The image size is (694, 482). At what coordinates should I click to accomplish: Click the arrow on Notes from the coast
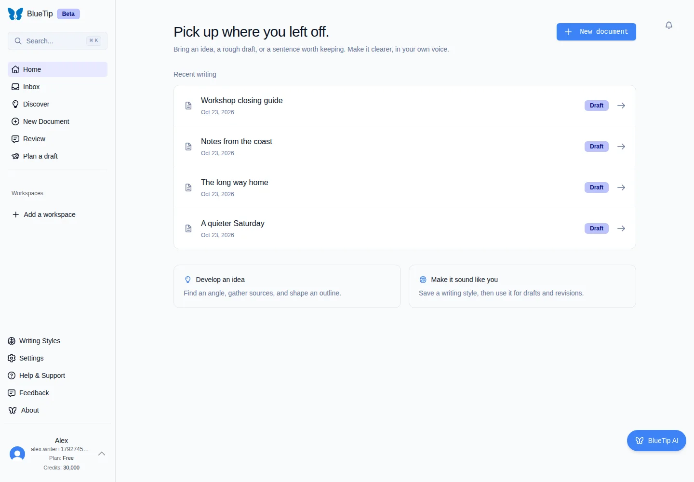(621, 147)
